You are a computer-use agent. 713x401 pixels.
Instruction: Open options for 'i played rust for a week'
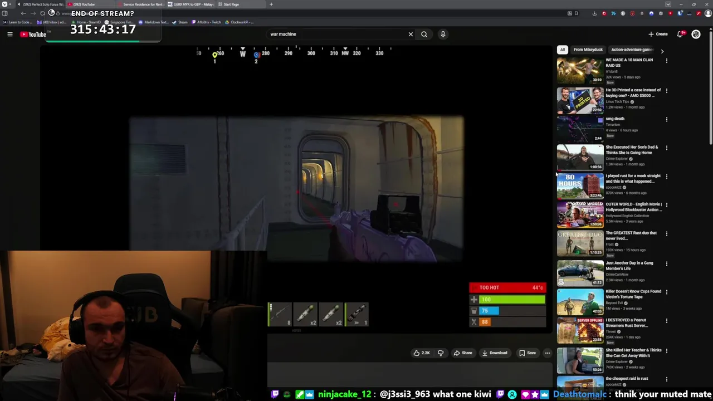tap(666, 177)
